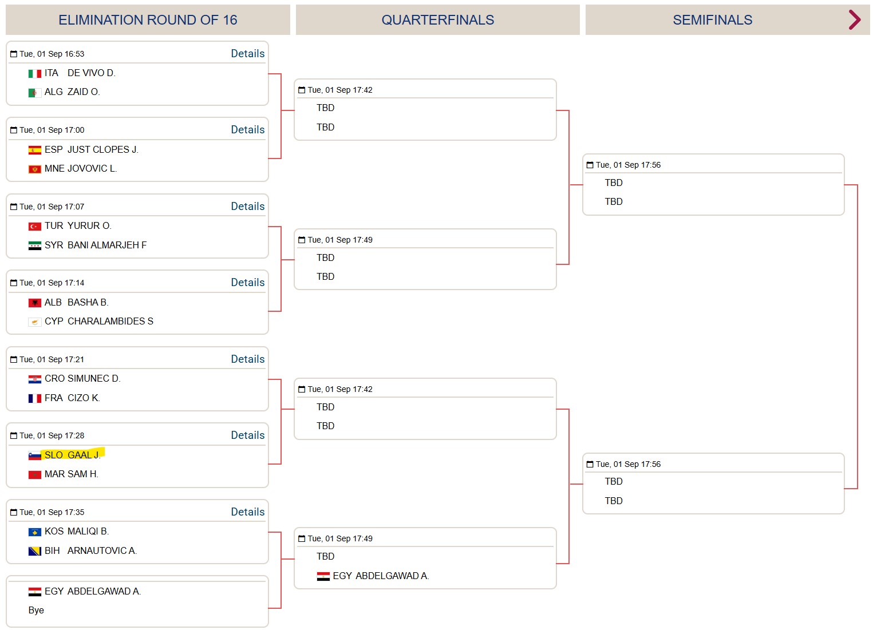The height and width of the screenshot is (630, 873).
Task: Click the Turkey flag beside YURUR O.
Action: (35, 227)
